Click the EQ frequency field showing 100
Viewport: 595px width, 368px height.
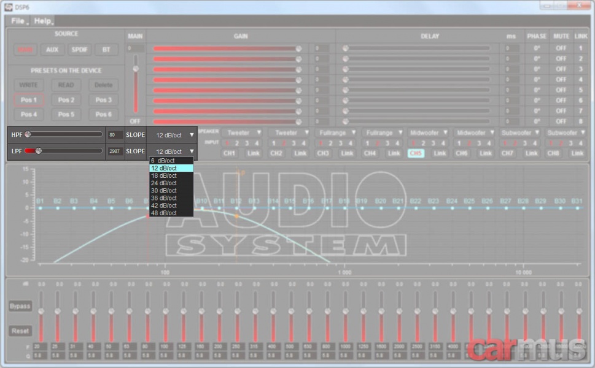coord(165,347)
